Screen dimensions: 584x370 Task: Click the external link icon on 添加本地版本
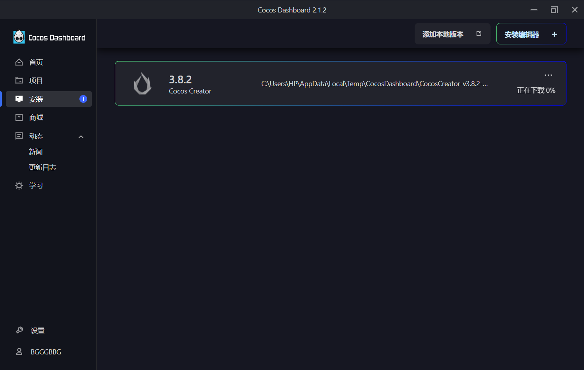[x=479, y=34]
